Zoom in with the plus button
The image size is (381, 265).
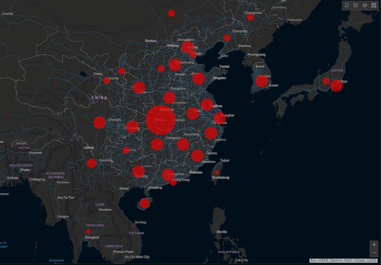coord(374,244)
